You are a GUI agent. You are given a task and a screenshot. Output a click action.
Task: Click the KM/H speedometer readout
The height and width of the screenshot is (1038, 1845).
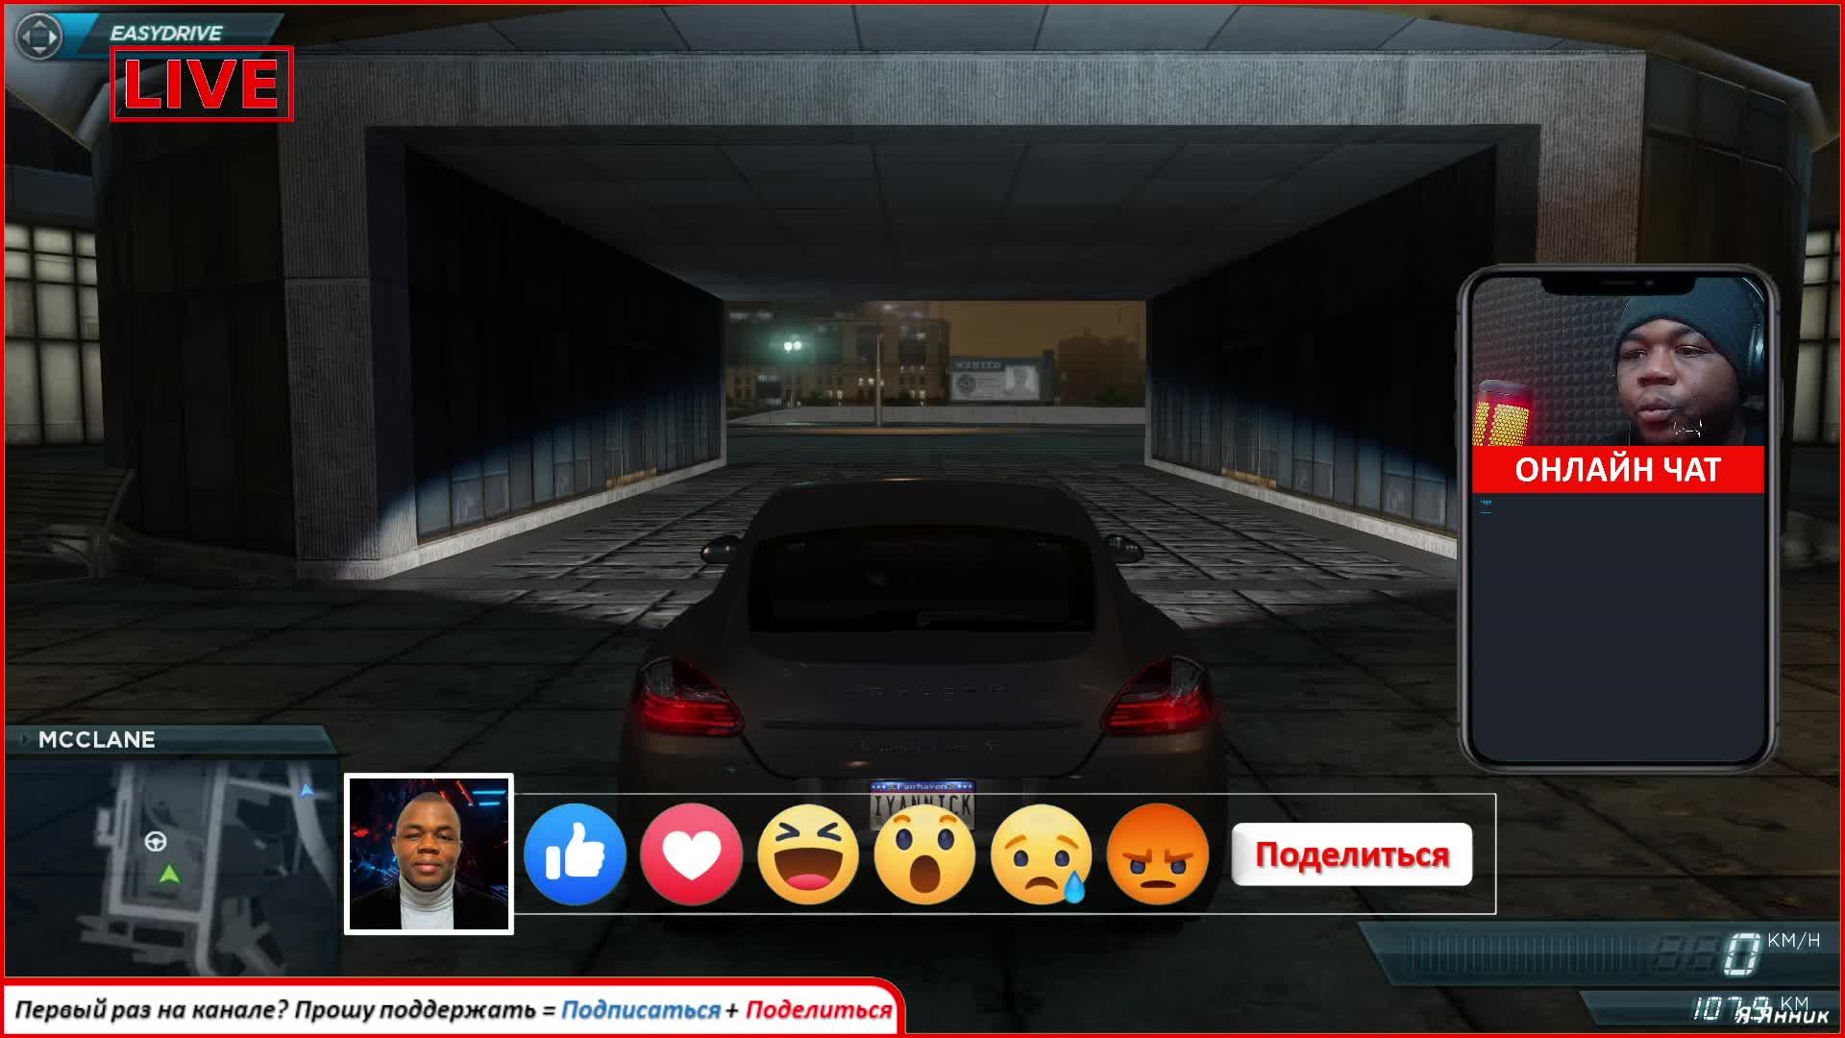pos(1739,951)
